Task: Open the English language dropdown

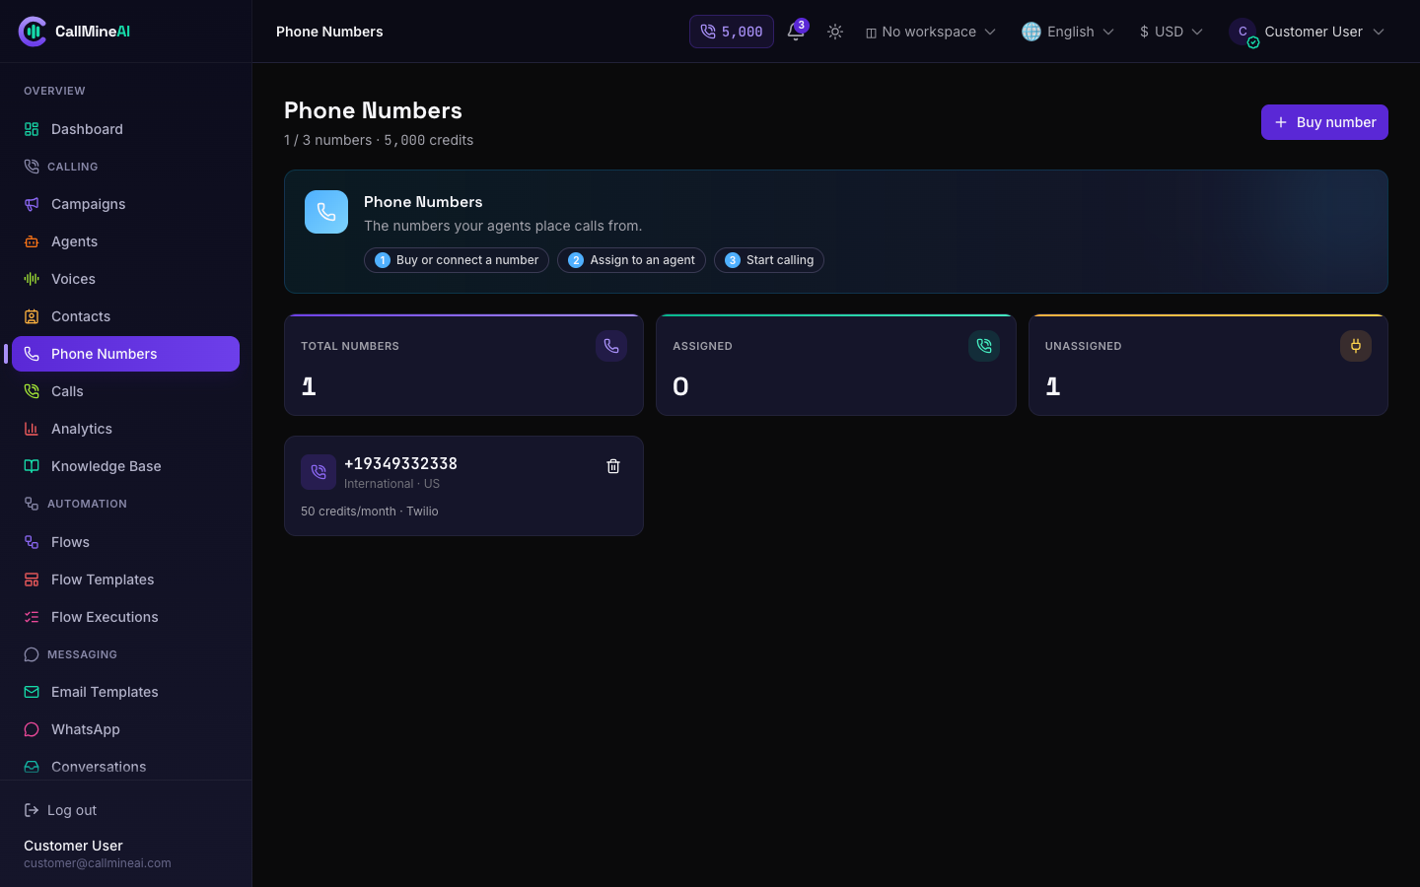Action: [1068, 32]
